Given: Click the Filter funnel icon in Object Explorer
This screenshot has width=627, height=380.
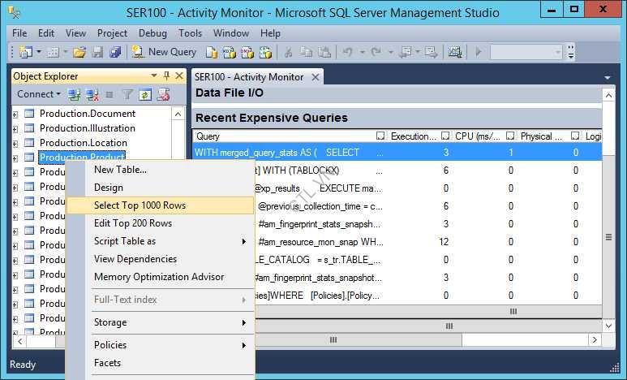Looking at the screenshot, I should pos(127,95).
